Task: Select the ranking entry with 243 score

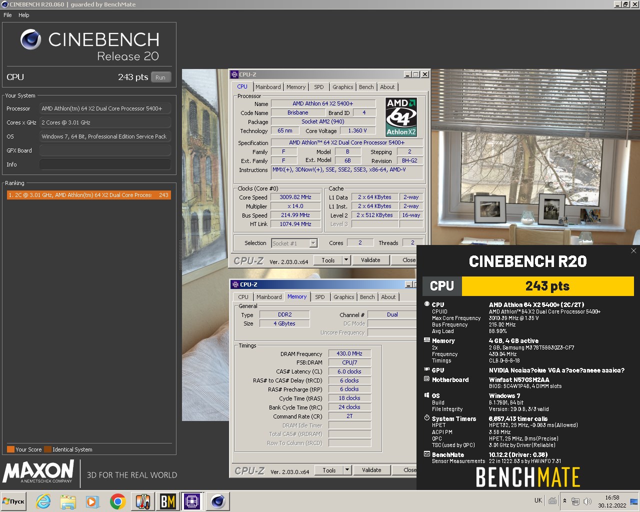Action: (88, 195)
